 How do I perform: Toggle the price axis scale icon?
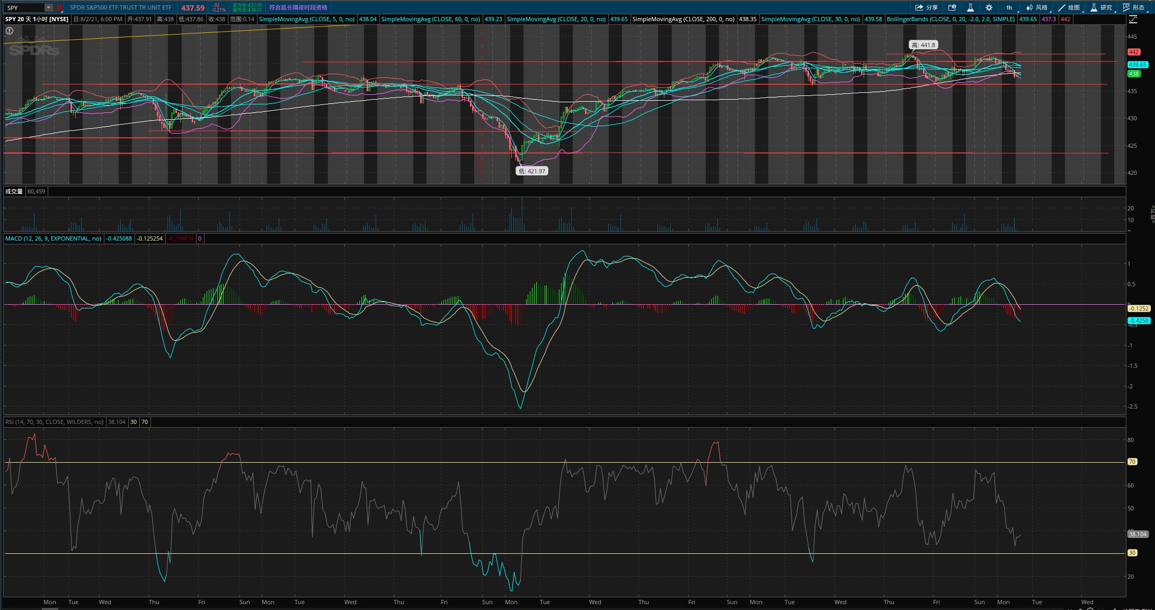[1133, 19]
